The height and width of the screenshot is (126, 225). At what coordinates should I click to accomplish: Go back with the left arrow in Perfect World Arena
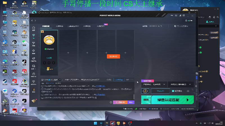coord(32,20)
